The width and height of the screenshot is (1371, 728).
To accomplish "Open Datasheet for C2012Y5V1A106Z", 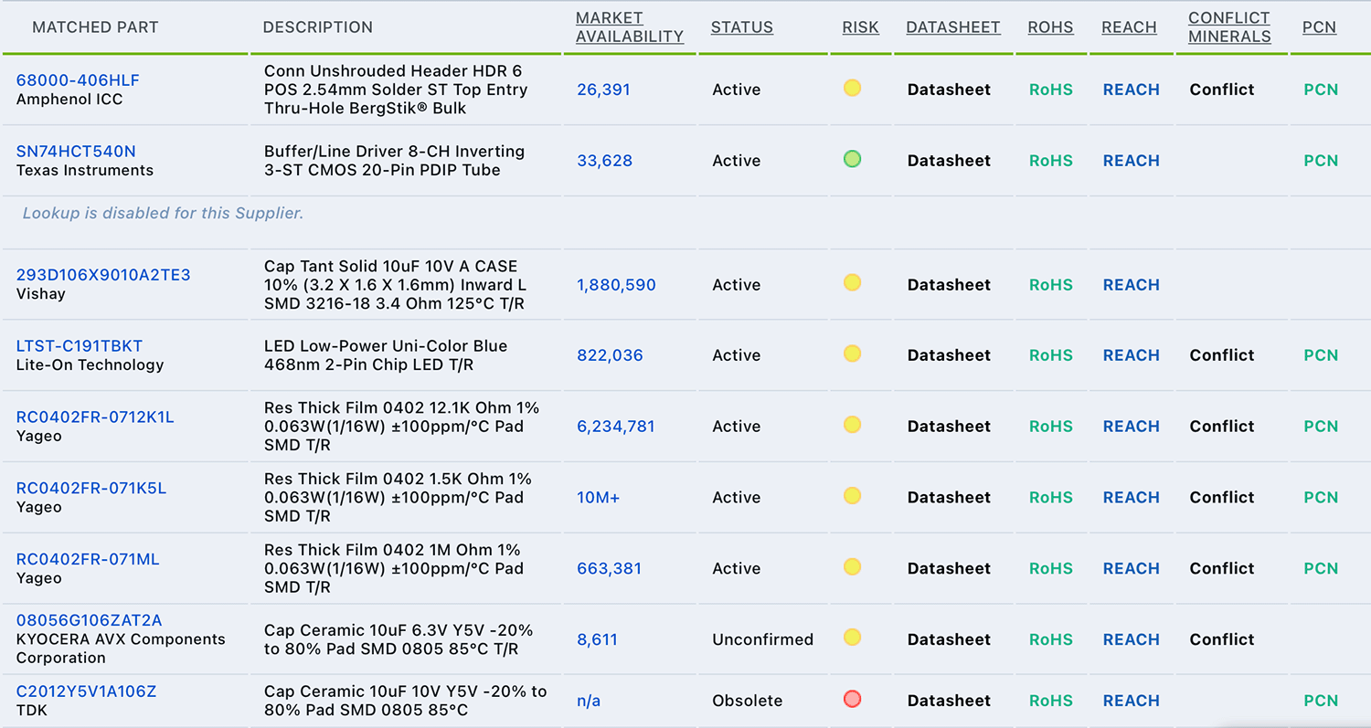I will tap(949, 701).
